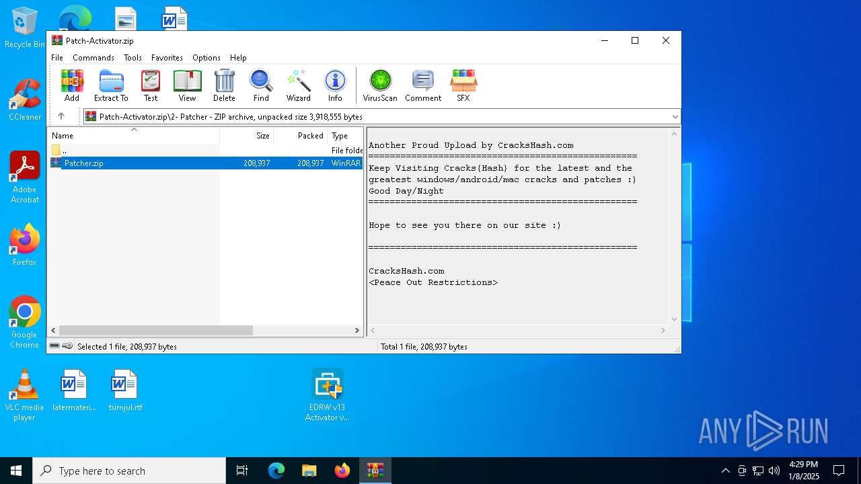Click the status bar drive icon

pos(54,346)
